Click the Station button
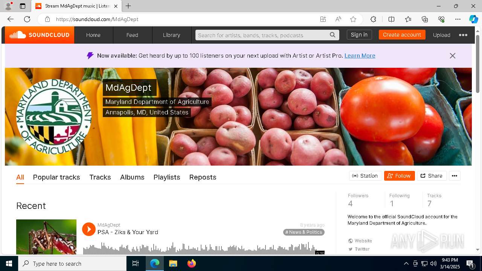The height and width of the screenshot is (271, 482). [365, 176]
